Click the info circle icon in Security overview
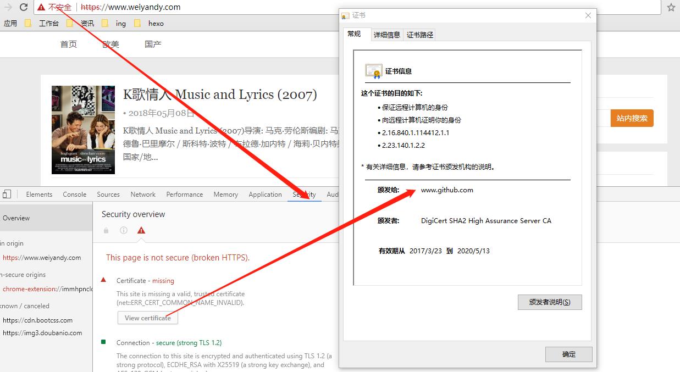 (x=124, y=231)
